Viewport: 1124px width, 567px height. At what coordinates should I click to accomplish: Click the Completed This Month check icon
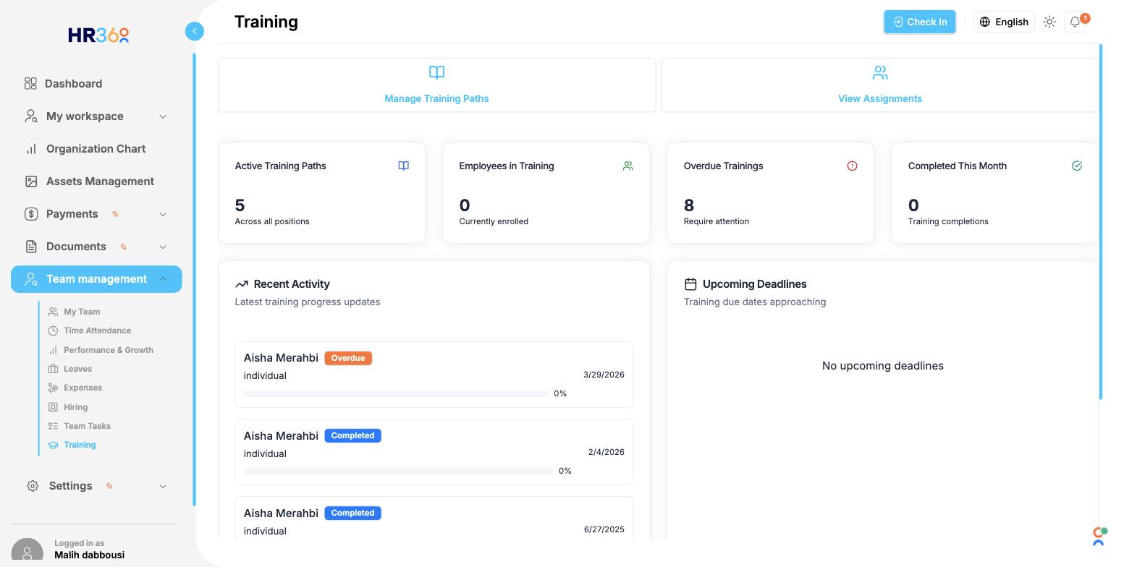(1077, 166)
